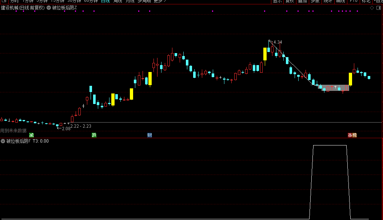Click the 4.34 high price label
This screenshot has width=383, height=220.
click(278, 42)
